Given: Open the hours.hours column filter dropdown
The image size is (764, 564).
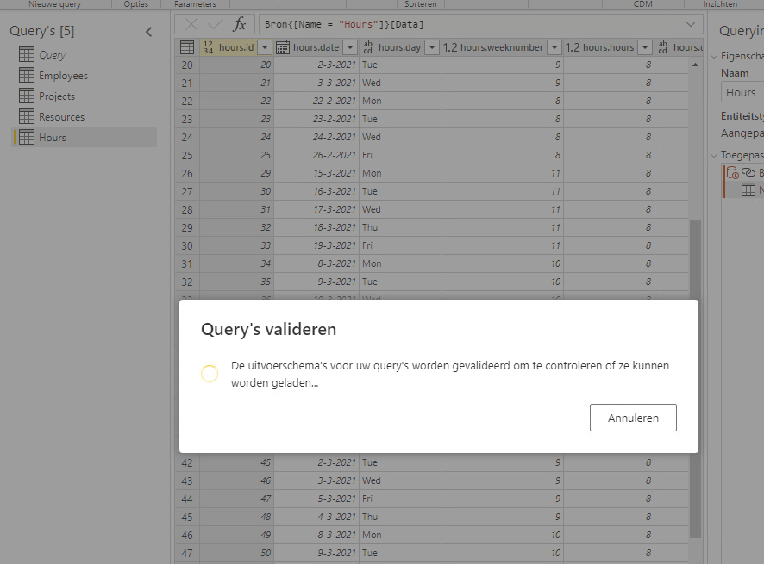Looking at the screenshot, I should (645, 47).
